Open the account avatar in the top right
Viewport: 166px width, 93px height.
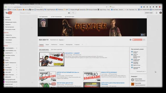point(161,13)
